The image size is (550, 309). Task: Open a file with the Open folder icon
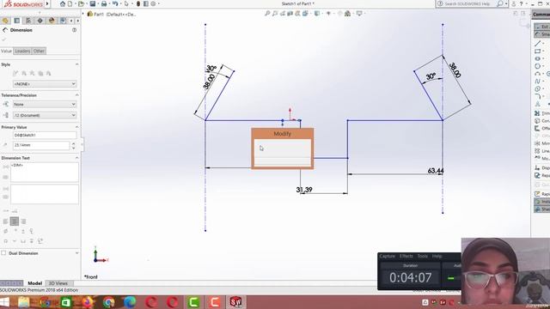pyautogui.click(x=81, y=3)
